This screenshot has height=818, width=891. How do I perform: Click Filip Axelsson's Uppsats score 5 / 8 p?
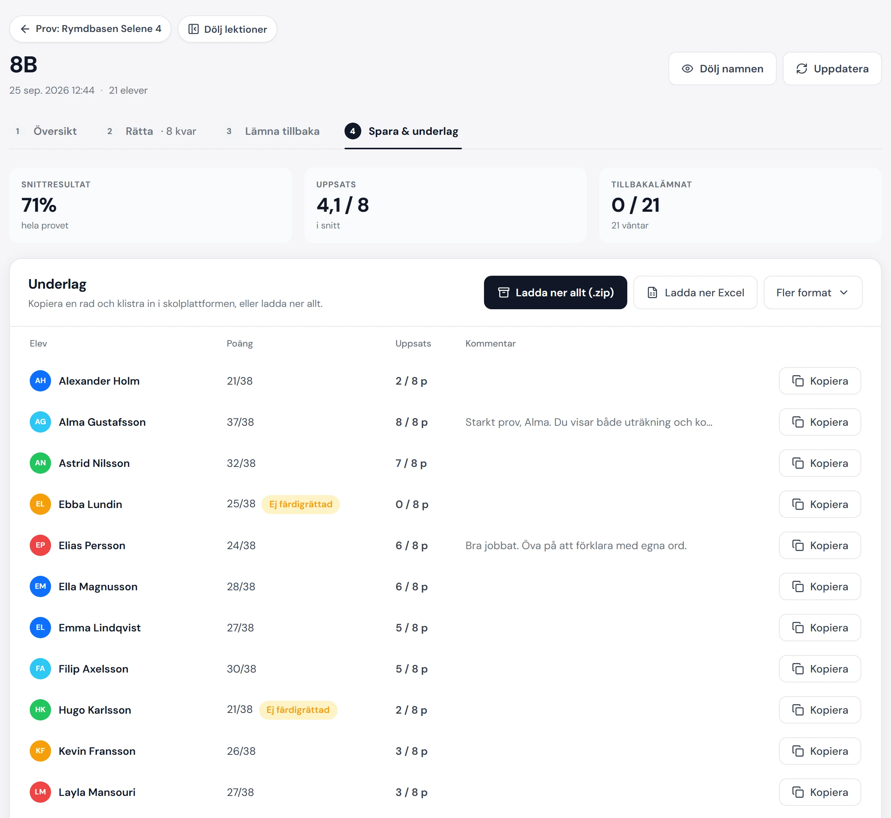coord(412,669)
